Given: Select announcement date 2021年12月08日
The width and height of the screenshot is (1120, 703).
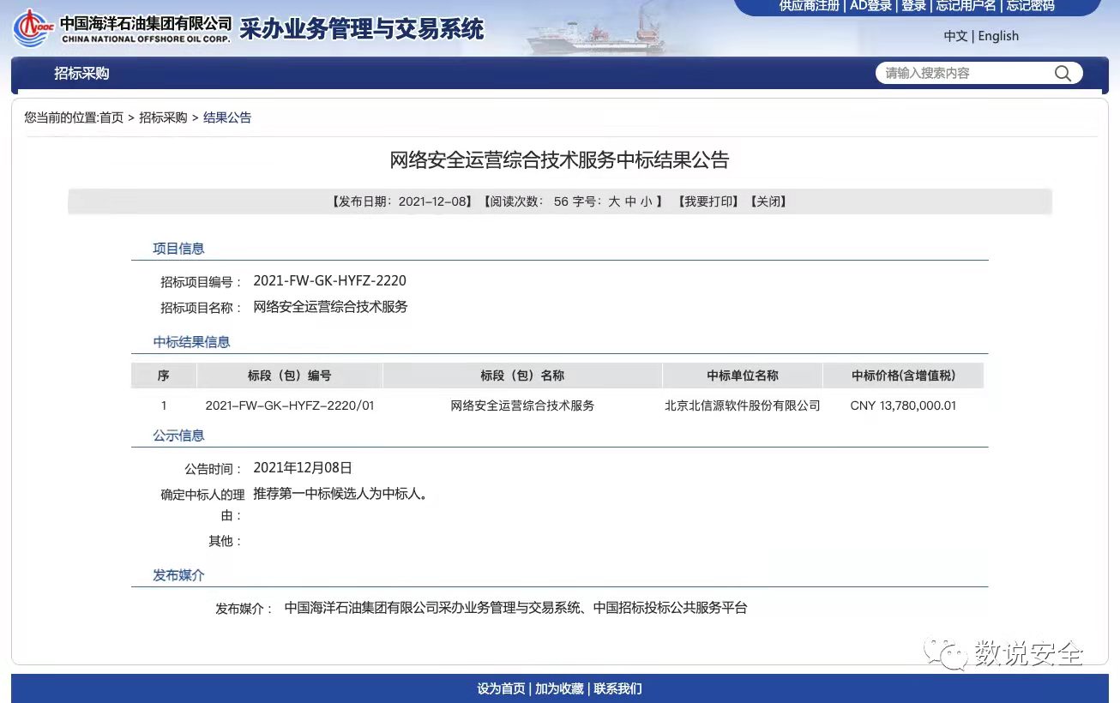Looking at the screenshot, I should pos(303,468).
